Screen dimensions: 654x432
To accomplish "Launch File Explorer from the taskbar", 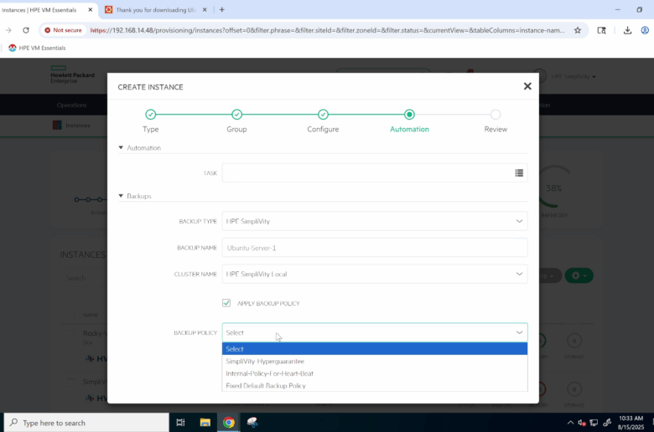I will click(x=205, y=423).
